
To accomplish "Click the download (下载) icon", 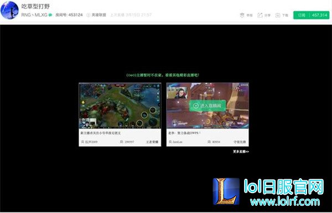I will point(278,15).
